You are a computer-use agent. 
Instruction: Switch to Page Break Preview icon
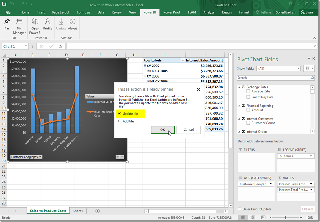point(263,218)
